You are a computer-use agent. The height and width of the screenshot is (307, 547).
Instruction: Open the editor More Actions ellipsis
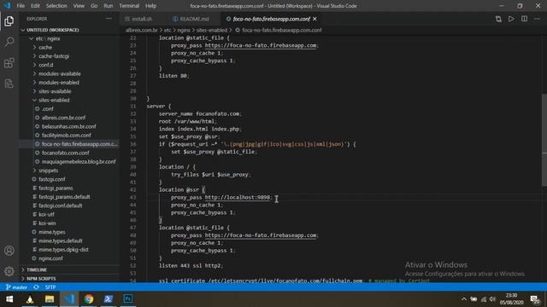pyautogui.click(x=537, y=19)
